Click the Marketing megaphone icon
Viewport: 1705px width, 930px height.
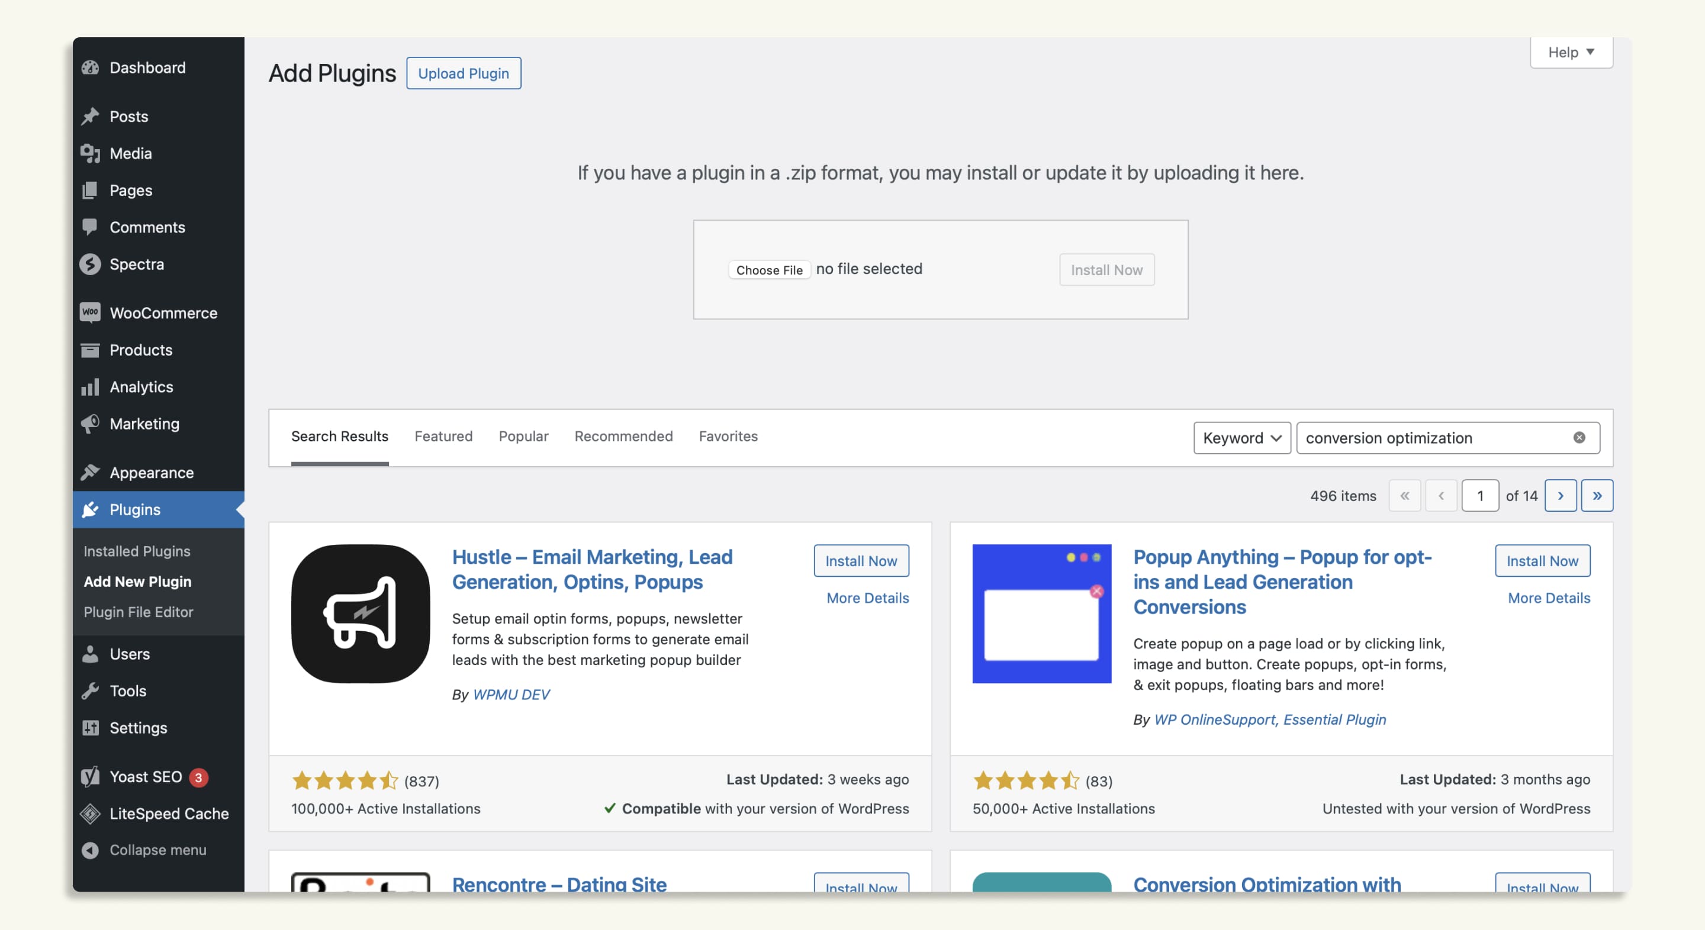(x=90, y=424)
